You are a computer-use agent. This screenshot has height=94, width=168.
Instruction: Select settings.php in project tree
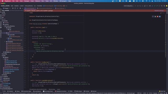[x=9, y=66]
